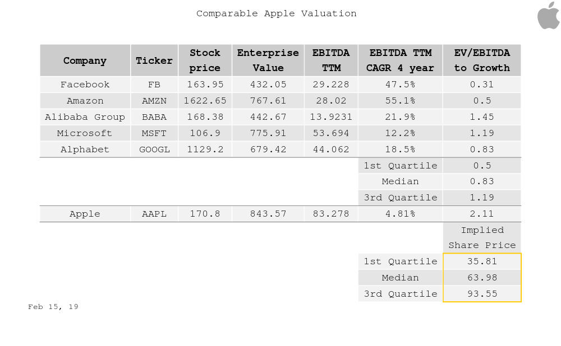Image resolution: width=561 pixels, height=346 pixels.
Task: Select the Enterprise Value header cell
Action: [x=268, y=60]
